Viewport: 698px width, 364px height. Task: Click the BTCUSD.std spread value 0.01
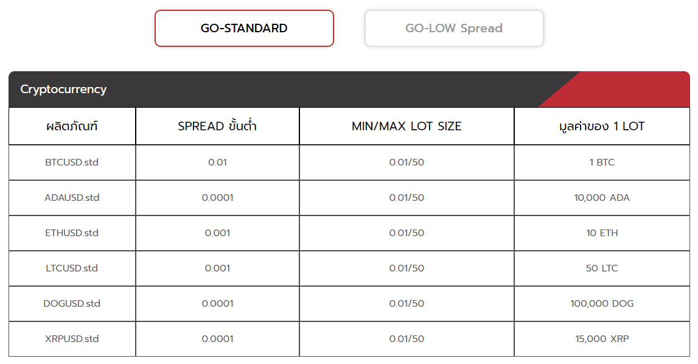(217, 163)
